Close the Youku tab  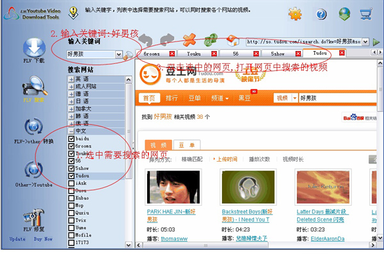[x=214, y=54]
